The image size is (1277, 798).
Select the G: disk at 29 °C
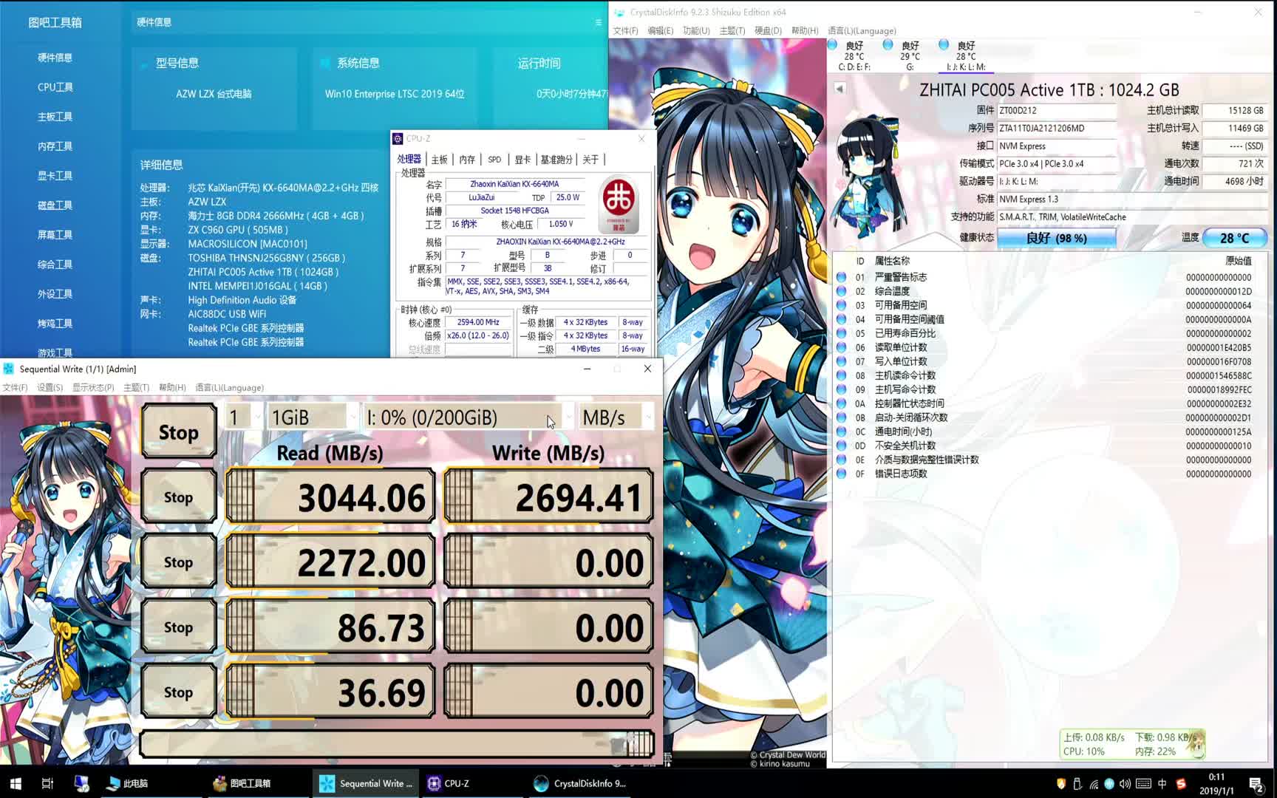(910, 56)
